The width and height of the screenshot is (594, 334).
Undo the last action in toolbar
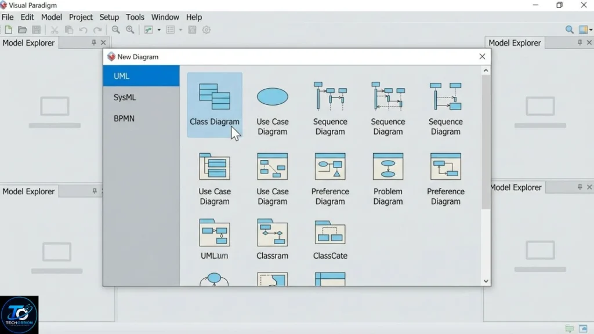pos(84,30)
